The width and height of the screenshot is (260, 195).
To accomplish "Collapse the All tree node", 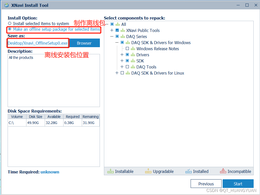I will coord(107,24).
